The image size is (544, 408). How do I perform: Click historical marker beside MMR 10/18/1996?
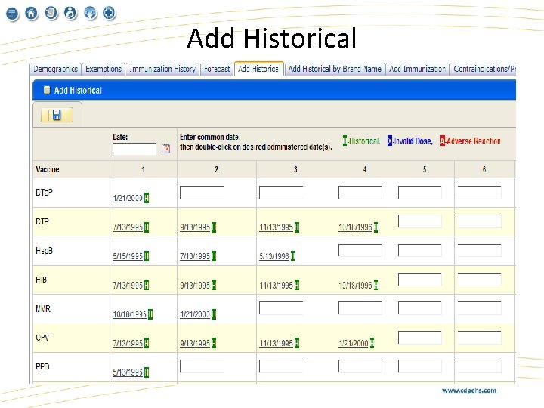(150, 314)
